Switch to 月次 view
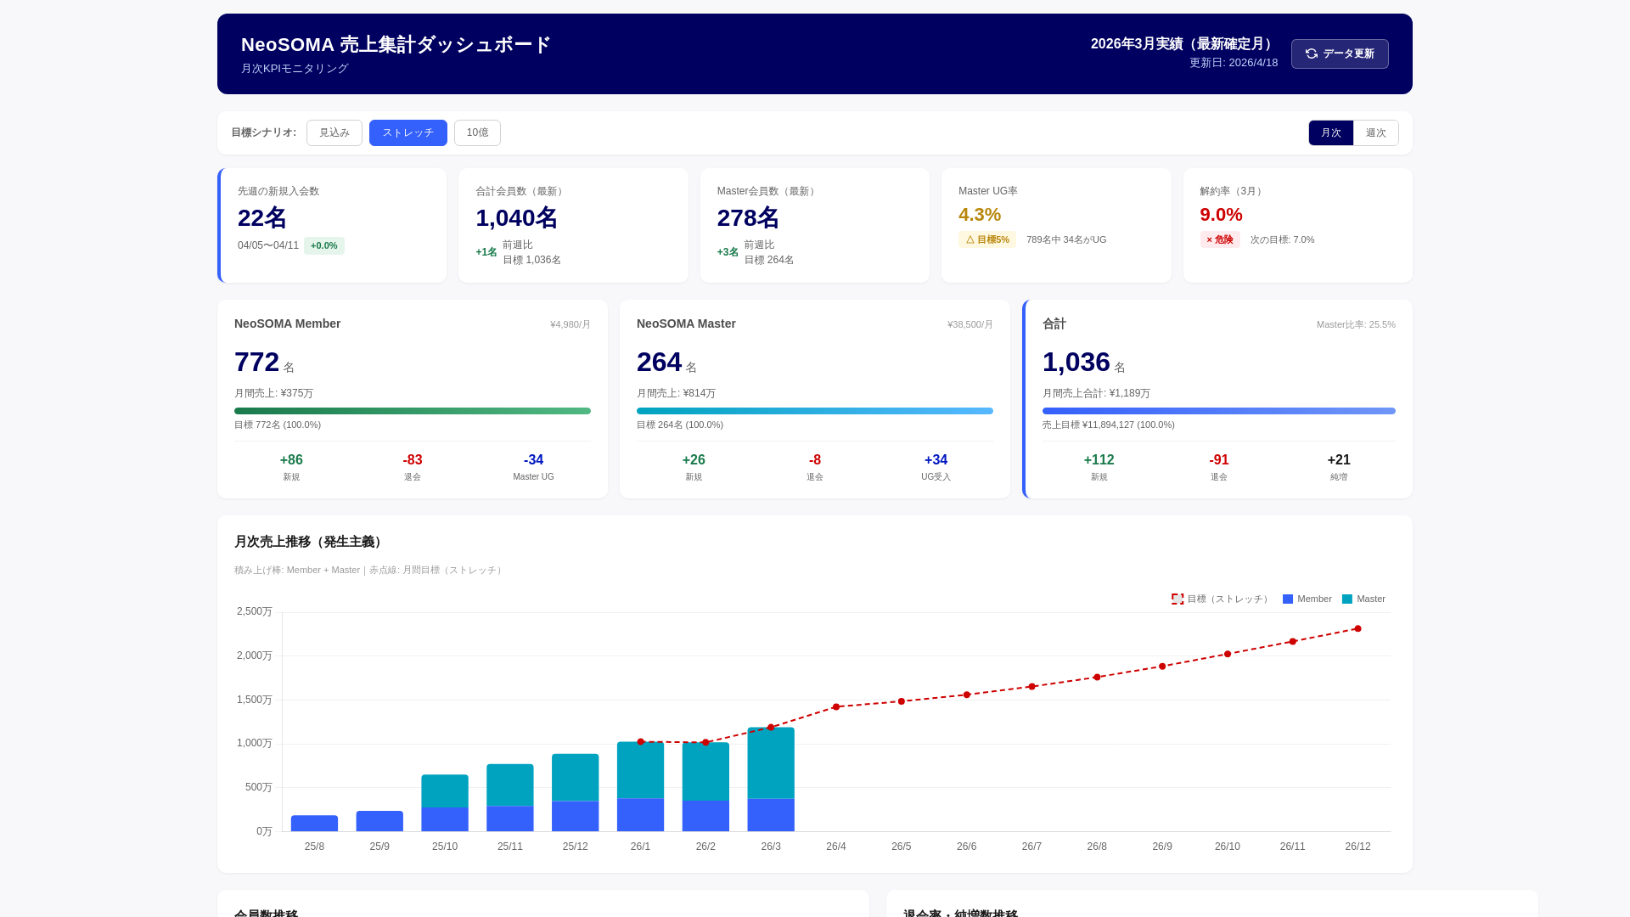Image resolution: width=1630 pixels, height=917 pixels. pyautogui.click(x=1331, y=132)
